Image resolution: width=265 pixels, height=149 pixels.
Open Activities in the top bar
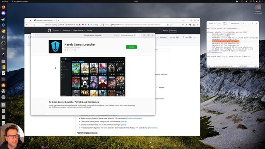coord(5,1)
